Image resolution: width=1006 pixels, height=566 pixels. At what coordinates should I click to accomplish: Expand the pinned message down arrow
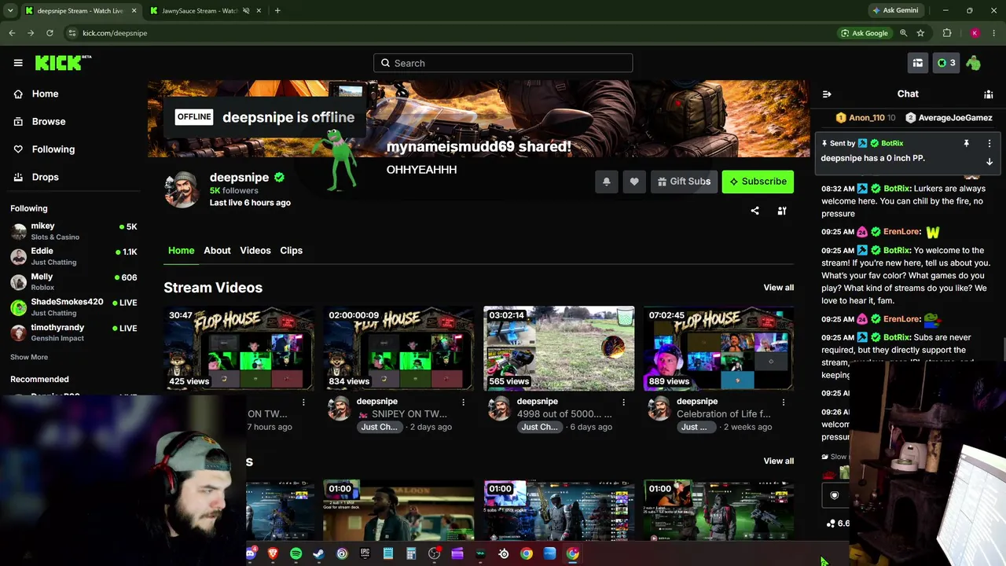[989, 161]
